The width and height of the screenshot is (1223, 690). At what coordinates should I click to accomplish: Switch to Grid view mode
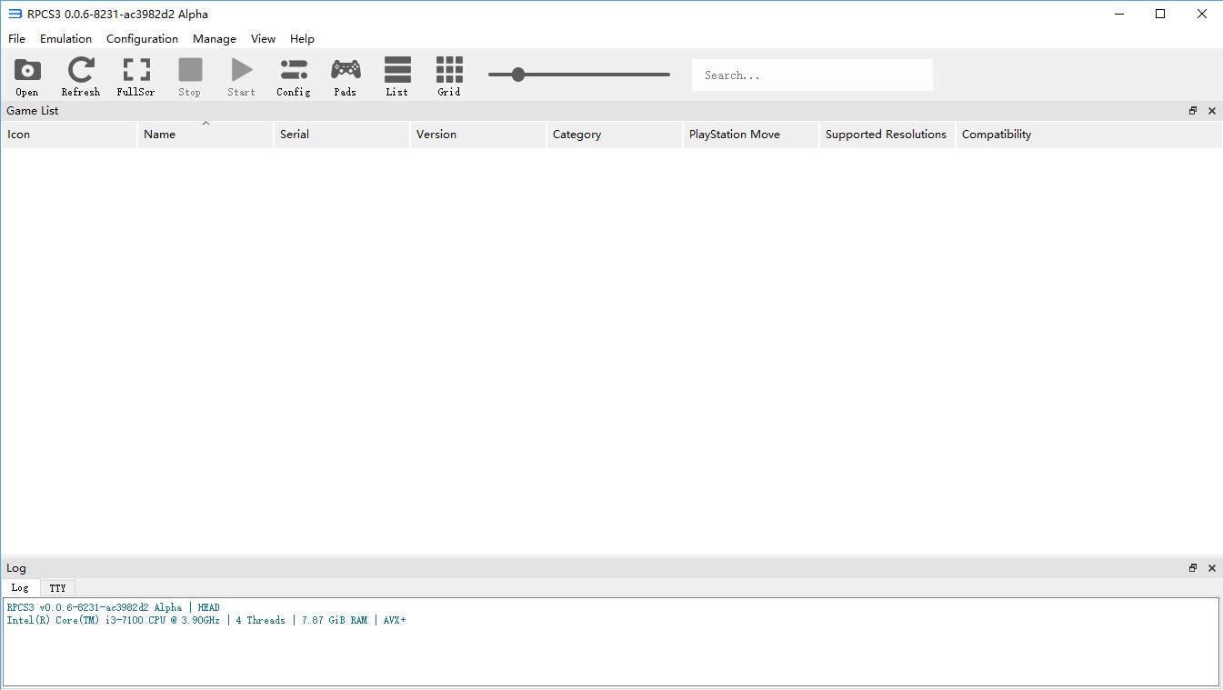coord(449,76)
